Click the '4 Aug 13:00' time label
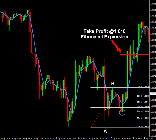156x140 pixels. click(5, 139)
